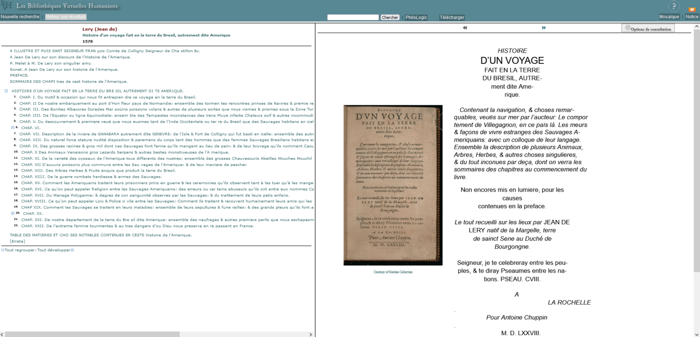Click Tout regrouper link

click(x=20, y=250)
